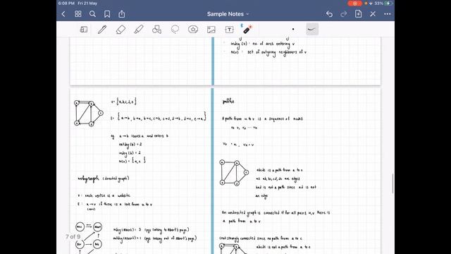Redo the last undone action

click(344, 14)
